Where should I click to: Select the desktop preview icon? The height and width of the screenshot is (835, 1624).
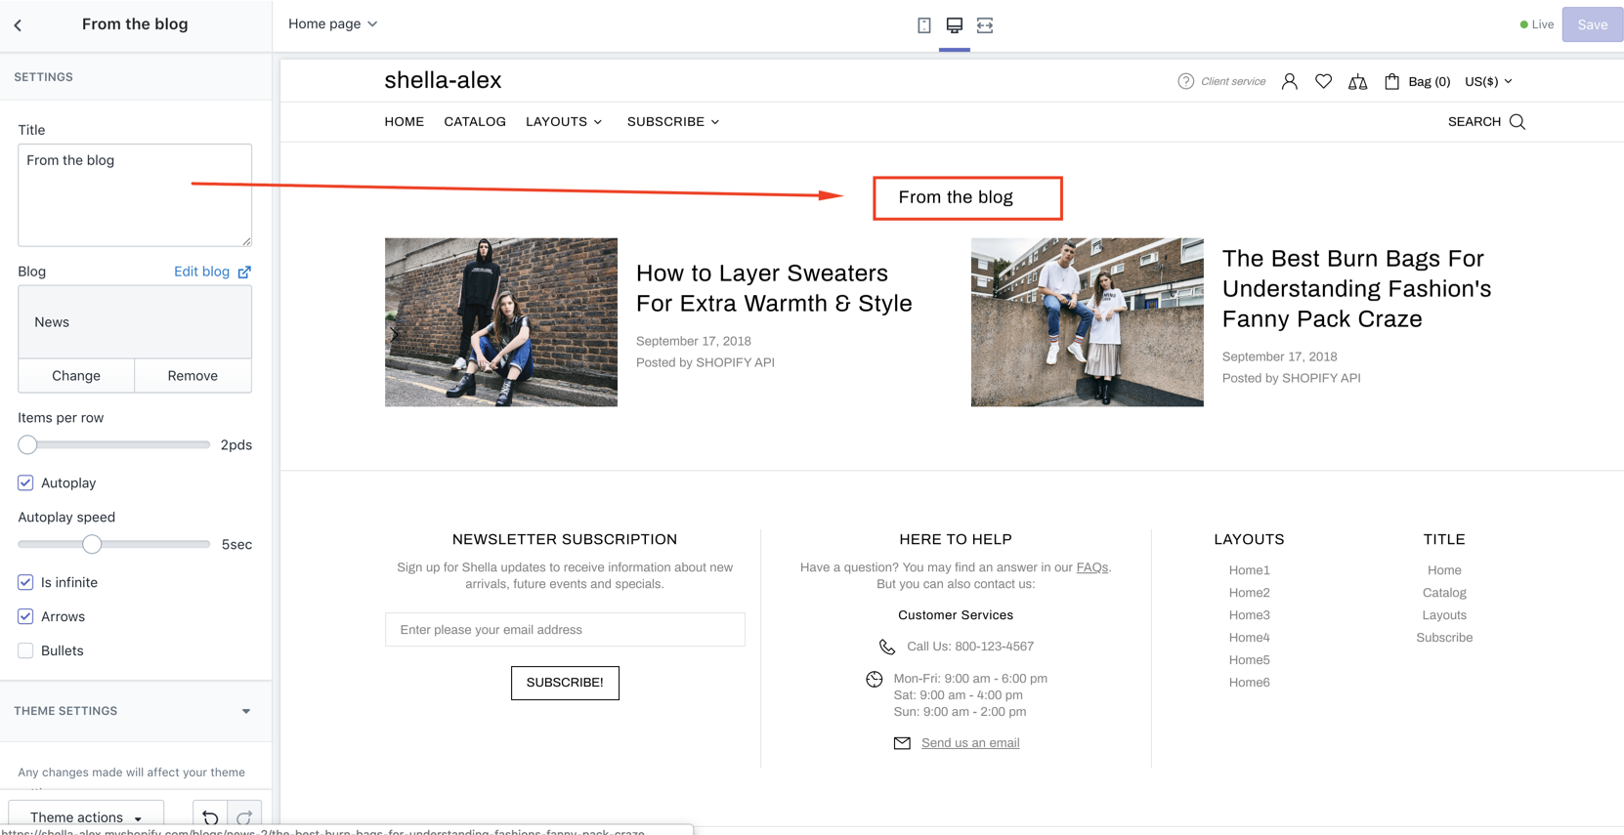[x=954, y=25]
